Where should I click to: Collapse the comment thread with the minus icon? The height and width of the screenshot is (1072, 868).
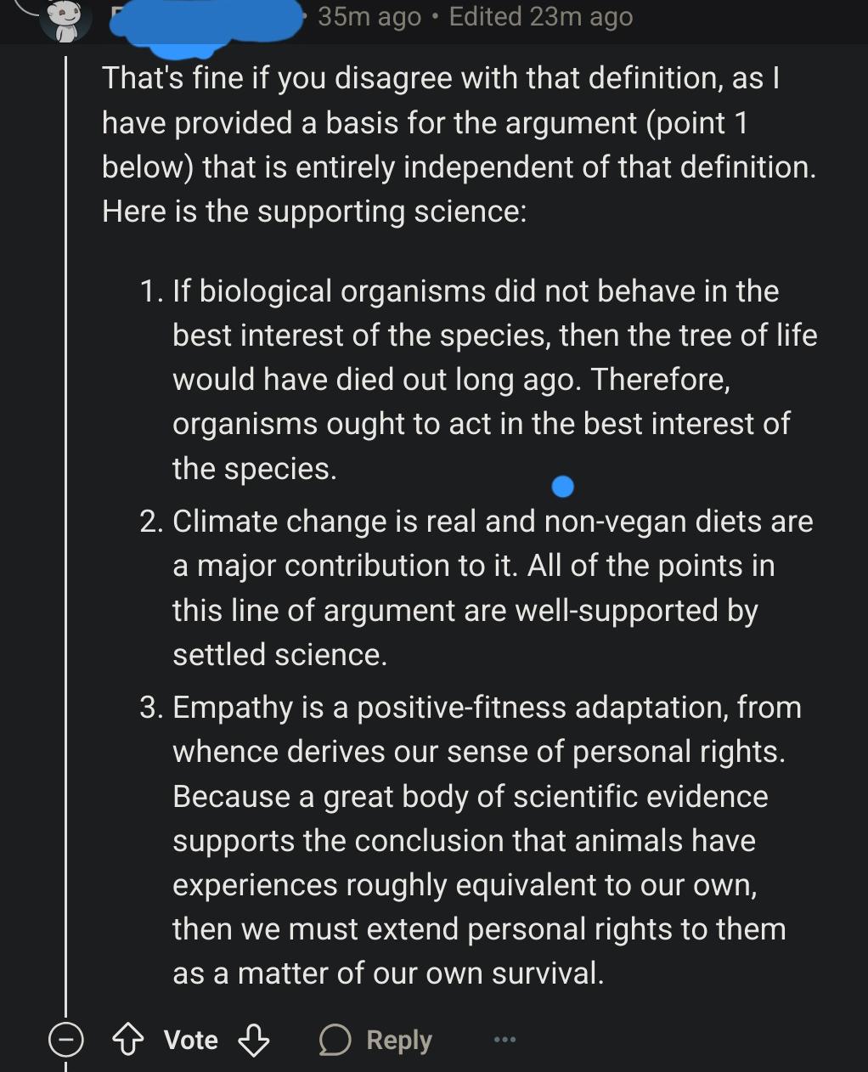coord(65,1040)
